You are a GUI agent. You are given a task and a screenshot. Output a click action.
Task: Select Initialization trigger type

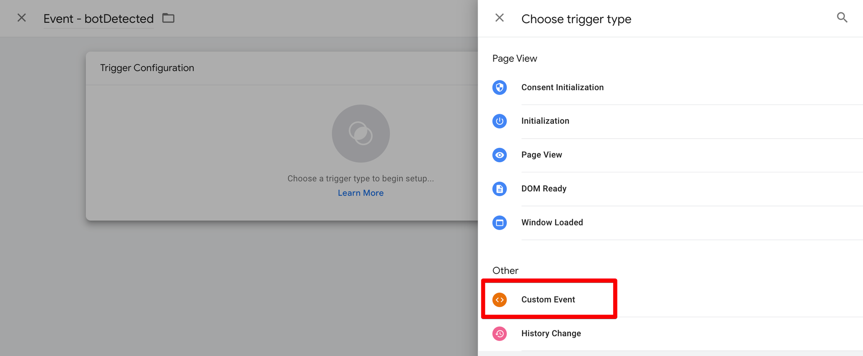(x=670, y=121)
